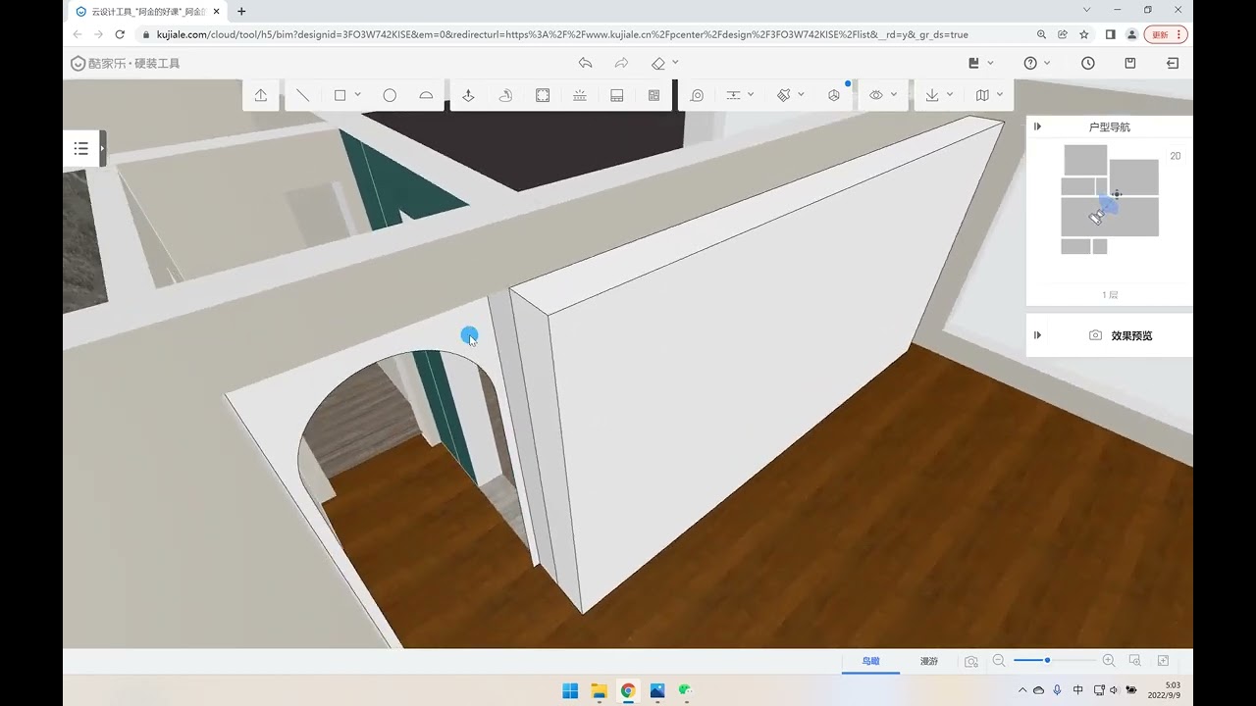Select the push-pull extrude tool
1256x706 pixels.
468,95
